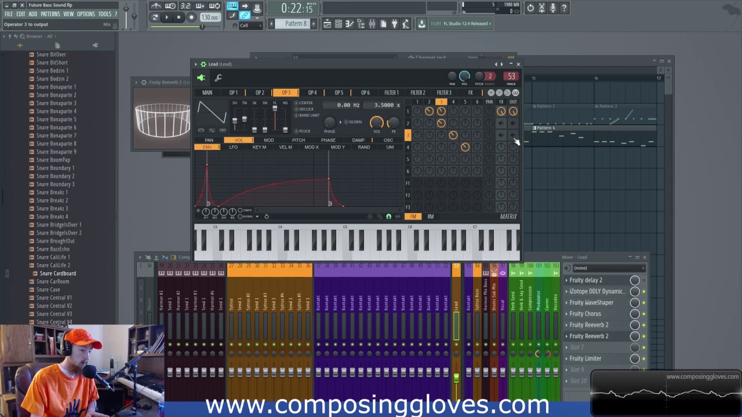Open the round arrow options button in Sytrus tab row
The image size is (742, 417).
point(491,93)
